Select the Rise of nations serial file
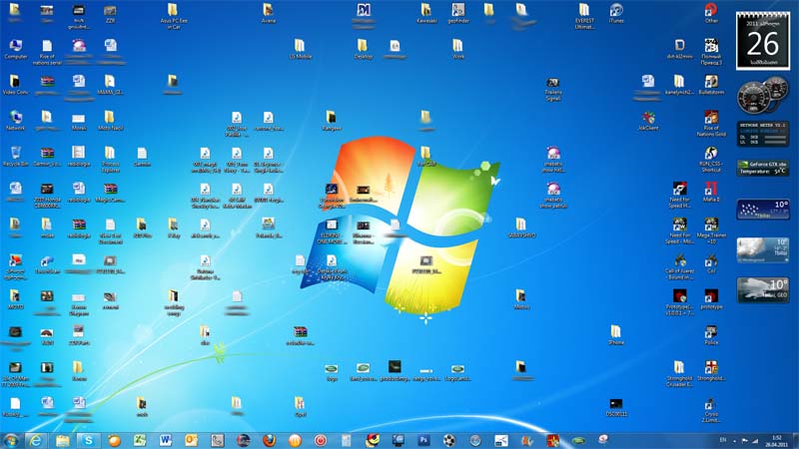The width and height of the screenshot is (799, 449). point(47,53)
